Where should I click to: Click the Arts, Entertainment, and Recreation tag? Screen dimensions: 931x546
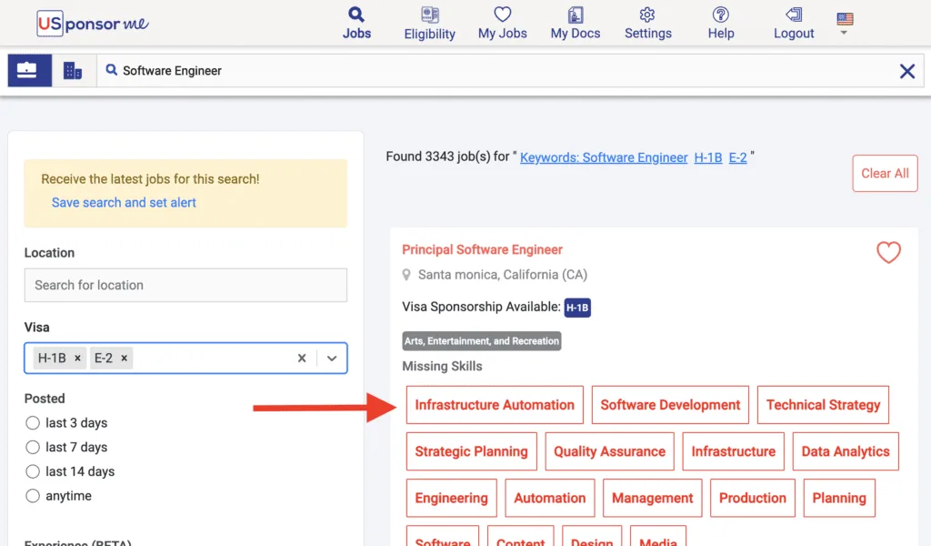tap(482, 341)
